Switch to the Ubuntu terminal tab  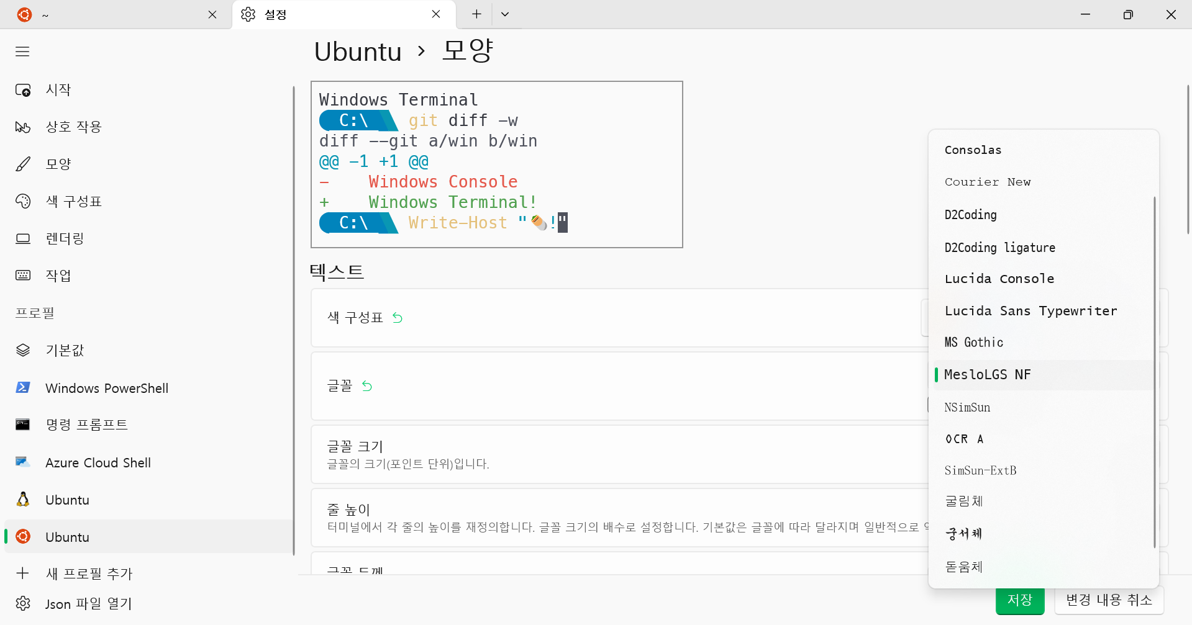coord(117,14)
